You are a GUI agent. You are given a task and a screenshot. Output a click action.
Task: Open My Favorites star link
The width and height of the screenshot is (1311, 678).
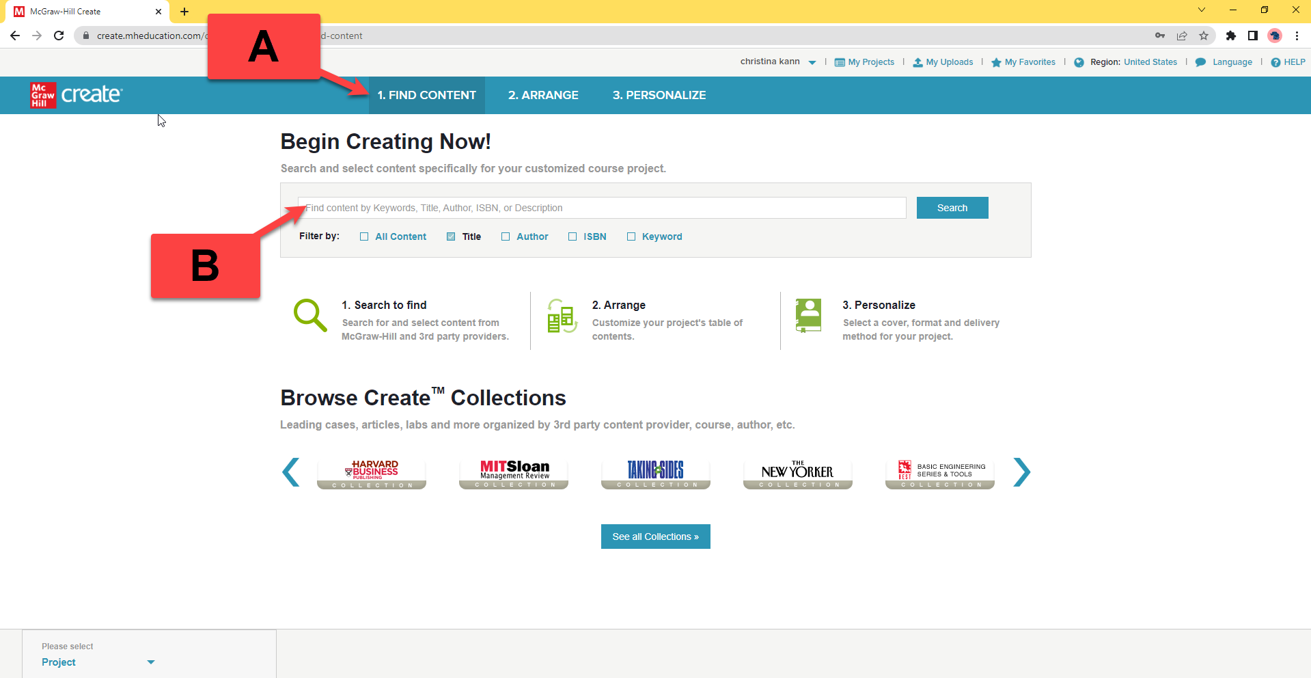point(1023,62)
